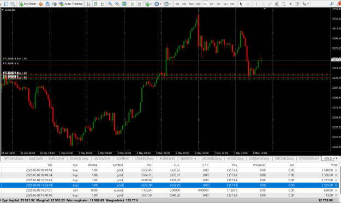The image size is (341, 203).
Task: Select the text label tool
Action: (x=297, y=4)
